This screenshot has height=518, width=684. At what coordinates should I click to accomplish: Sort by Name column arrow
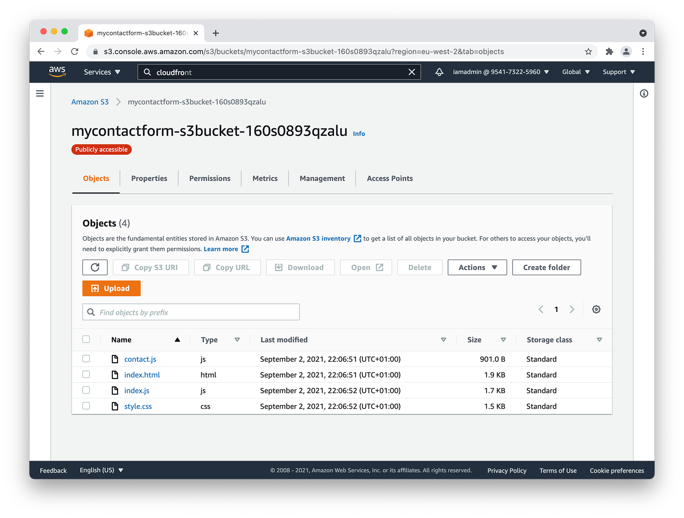tap(177, 340)
